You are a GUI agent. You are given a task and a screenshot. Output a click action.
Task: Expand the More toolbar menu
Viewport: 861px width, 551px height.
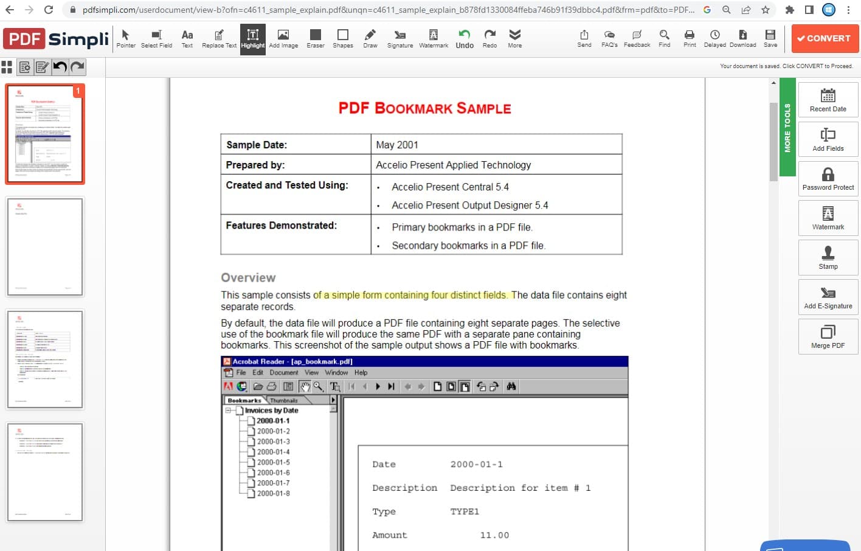514,38
